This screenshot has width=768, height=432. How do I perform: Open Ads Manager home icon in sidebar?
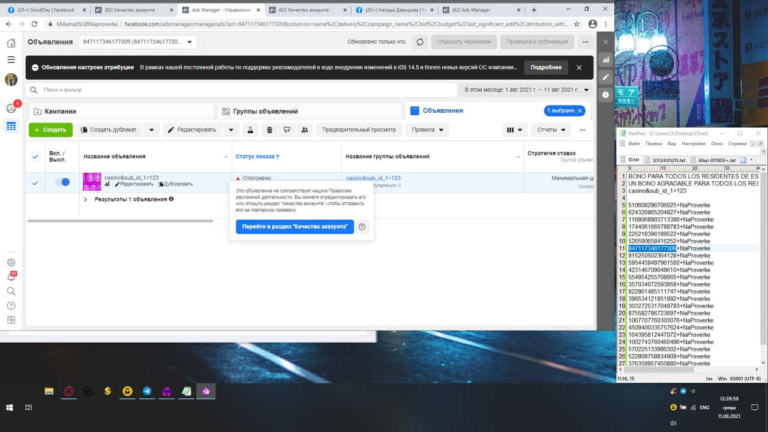coord(11,43)
